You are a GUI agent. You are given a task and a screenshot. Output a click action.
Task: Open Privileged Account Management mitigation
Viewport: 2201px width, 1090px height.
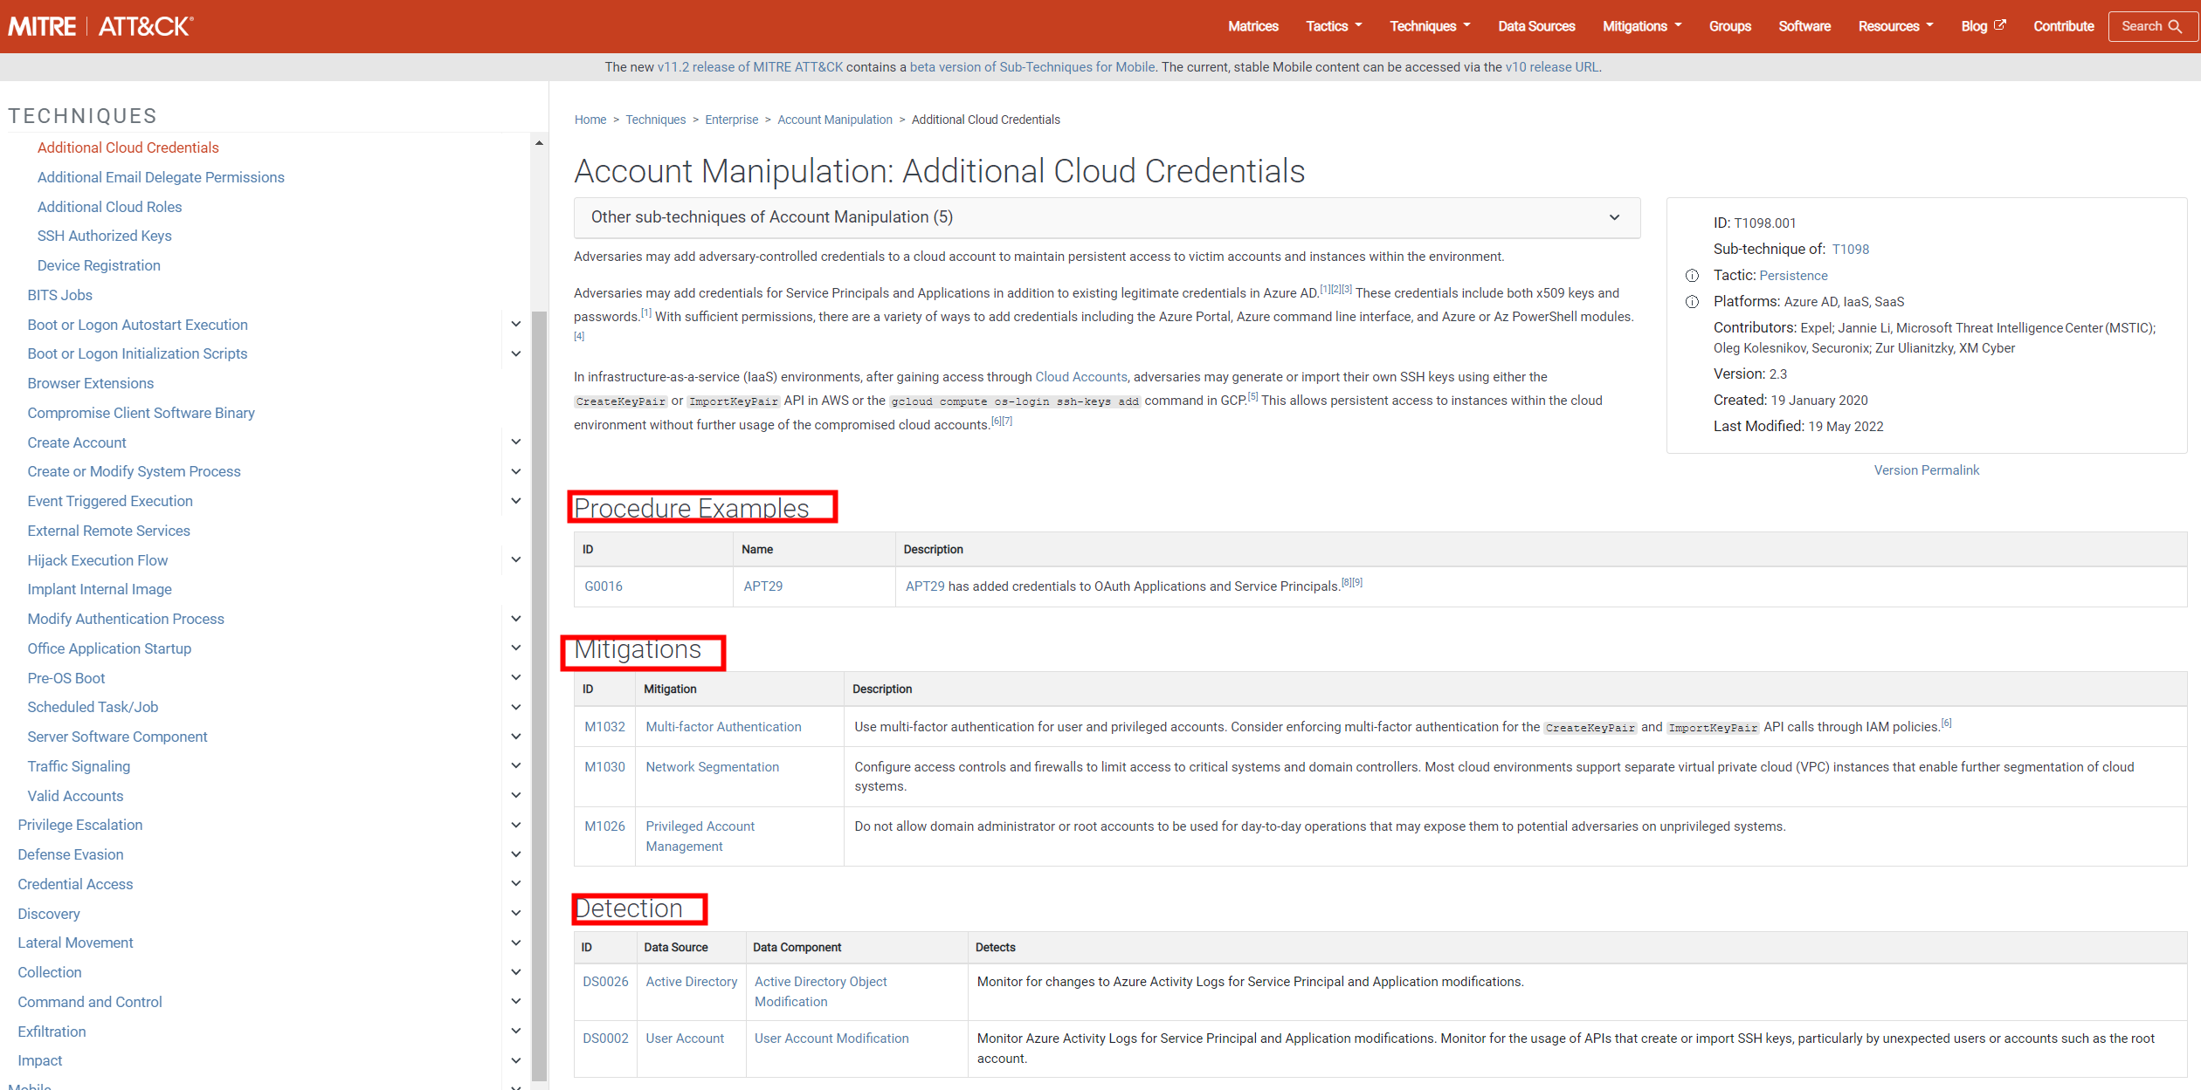[x=700, y=836]
